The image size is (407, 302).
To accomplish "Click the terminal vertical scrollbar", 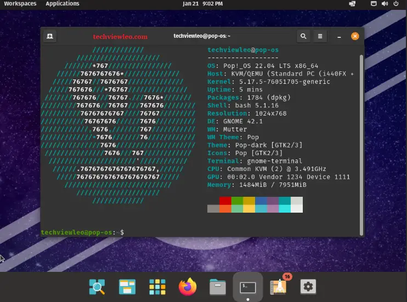I will pyautogui.click(x=361, y=145).
